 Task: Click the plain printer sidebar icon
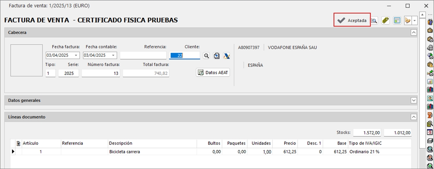click(430, 48)
